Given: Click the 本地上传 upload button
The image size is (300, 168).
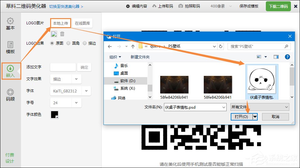Looking at the screenshot, I should coord(60,23).
